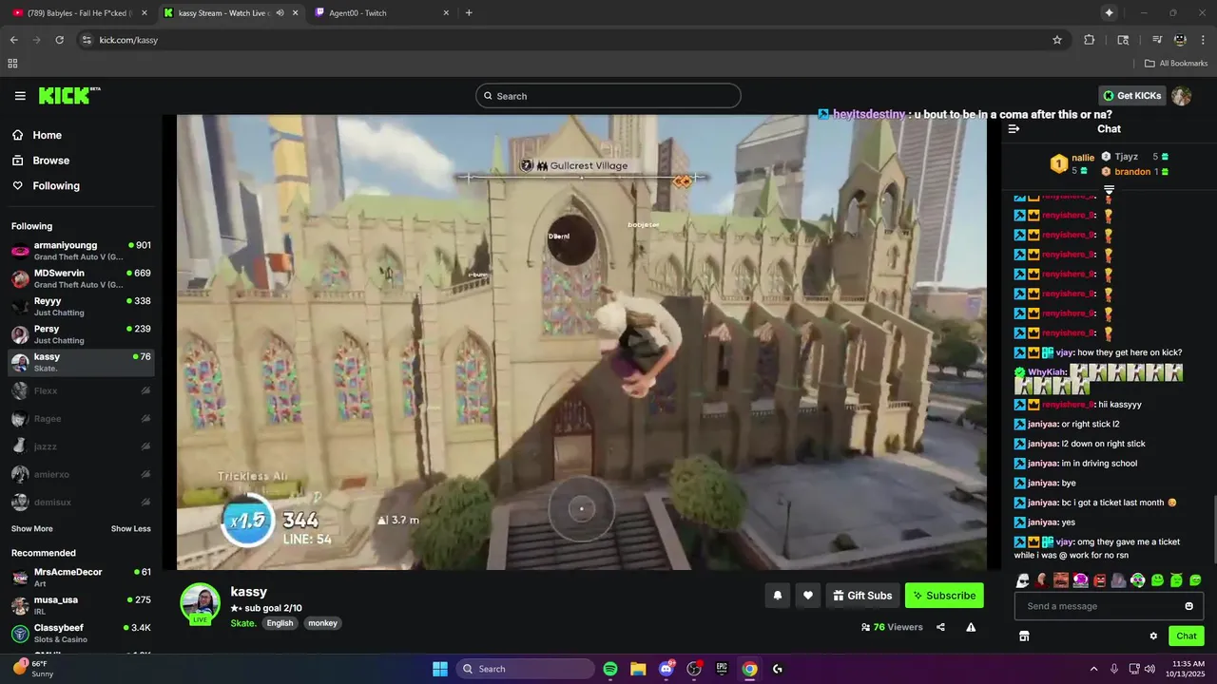Click the video player stream
Viewport: 1217px width, 684px height.
point(582,342)
